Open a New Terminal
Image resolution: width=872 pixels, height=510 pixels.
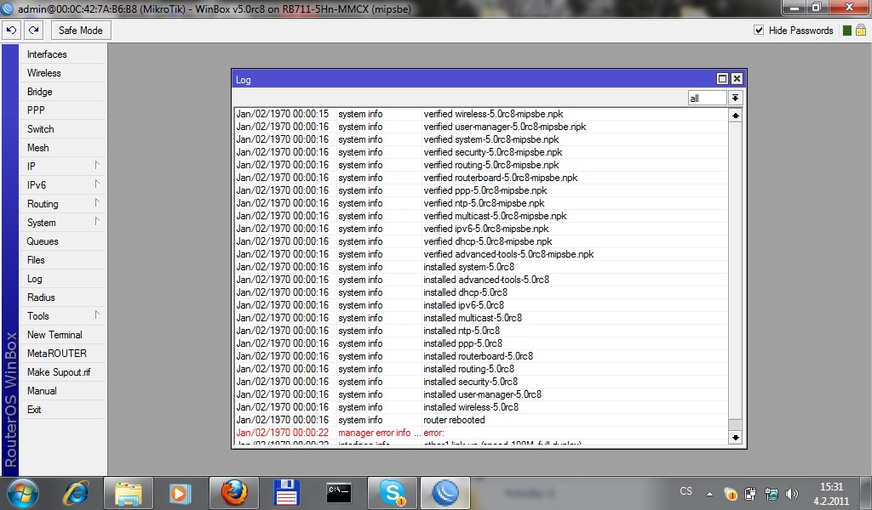pyautogui.click(x=63, y=335)
